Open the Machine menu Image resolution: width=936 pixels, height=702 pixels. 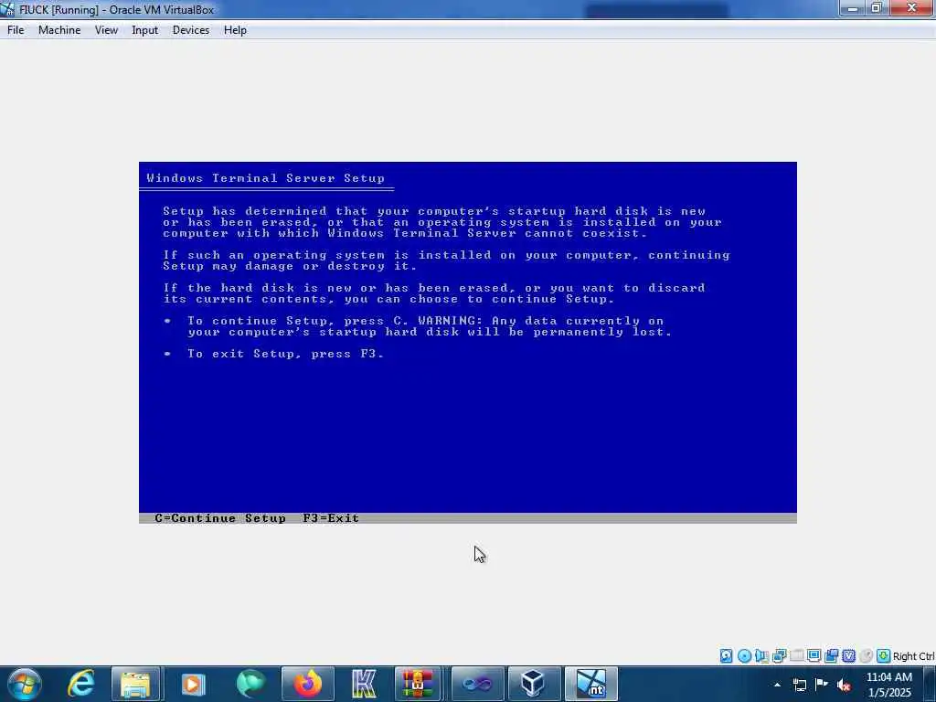59,30
